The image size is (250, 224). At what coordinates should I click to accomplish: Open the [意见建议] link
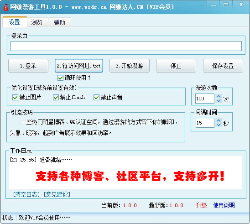tap(57, 194)
